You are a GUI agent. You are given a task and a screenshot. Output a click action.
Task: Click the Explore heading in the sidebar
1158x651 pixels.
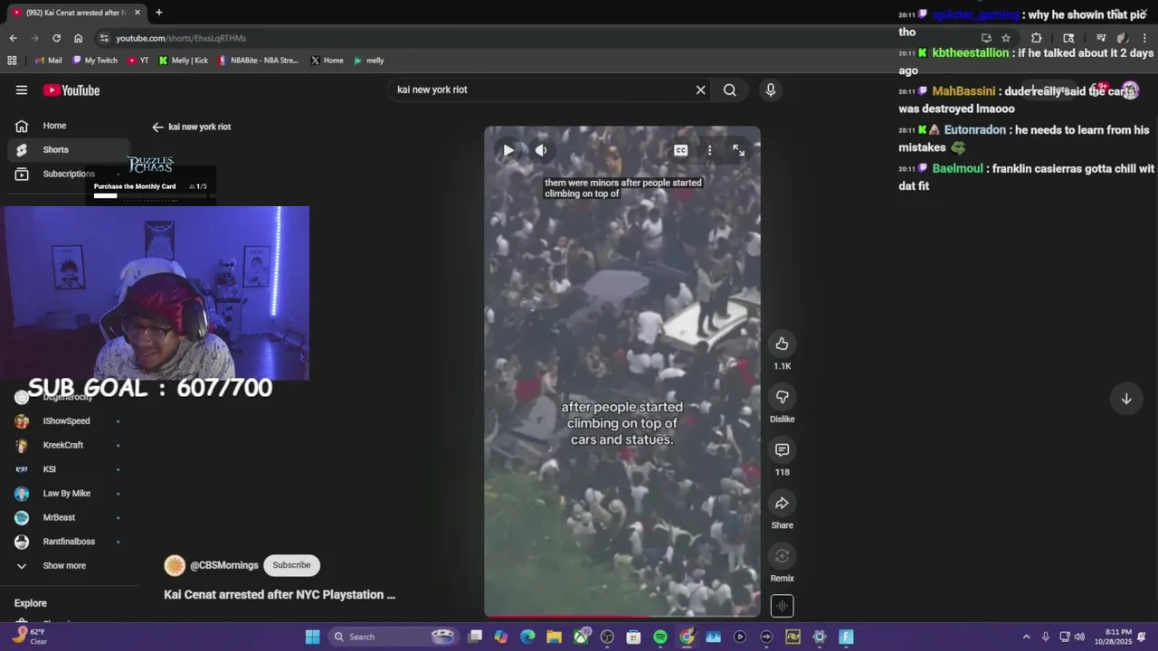coord(31,603)
